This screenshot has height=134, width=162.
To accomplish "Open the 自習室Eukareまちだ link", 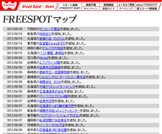I will [x=52, y=43].
